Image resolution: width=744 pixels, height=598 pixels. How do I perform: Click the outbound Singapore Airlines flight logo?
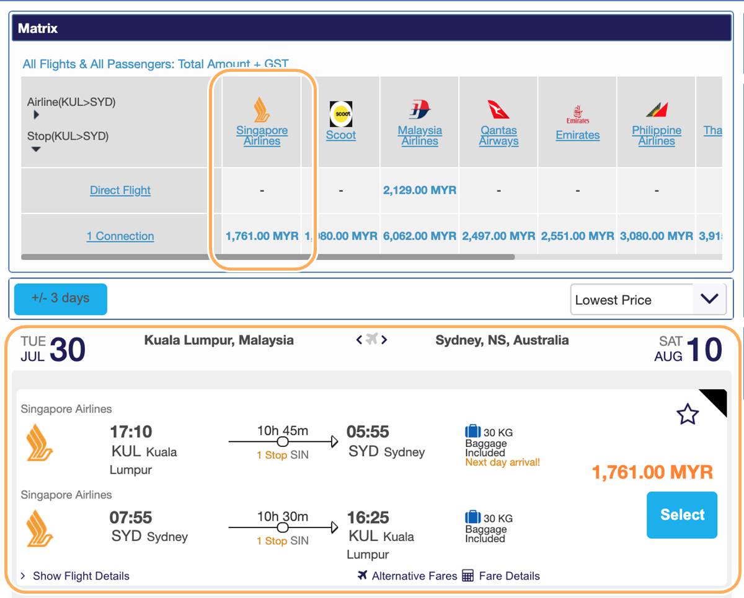click(x=40, y=442)
